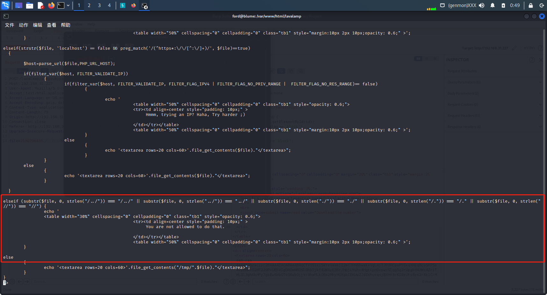Image resolution: width=547 pixels, height=295 pixels.
Task: Click the ford@blume window title text
Action: point(266,16)
